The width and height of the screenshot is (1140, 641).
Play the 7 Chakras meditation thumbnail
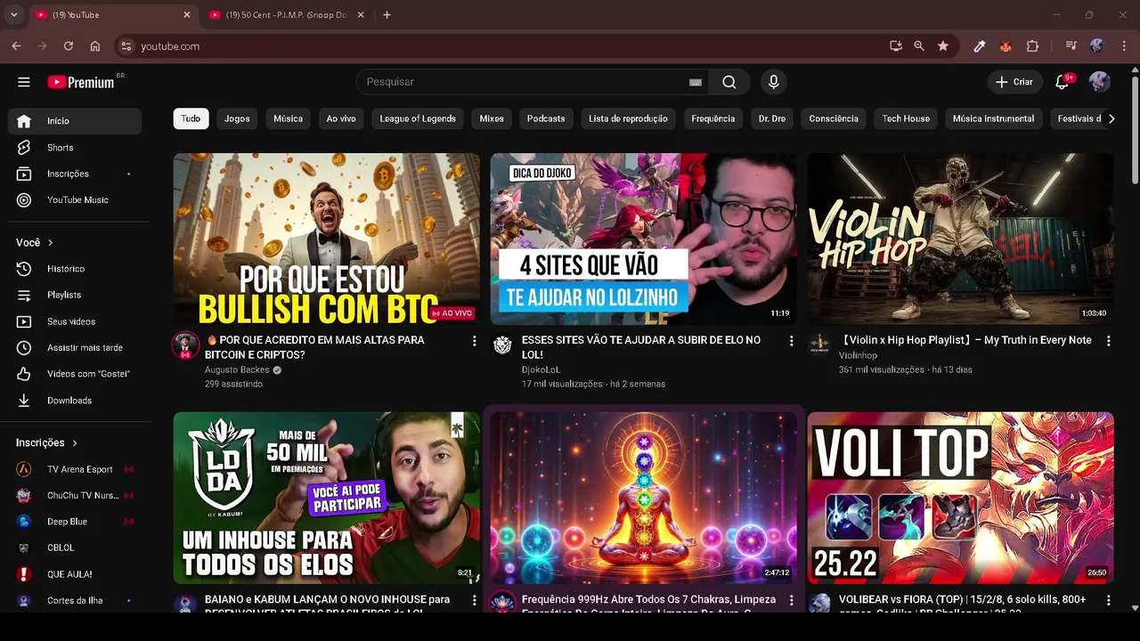click(643, 498)
